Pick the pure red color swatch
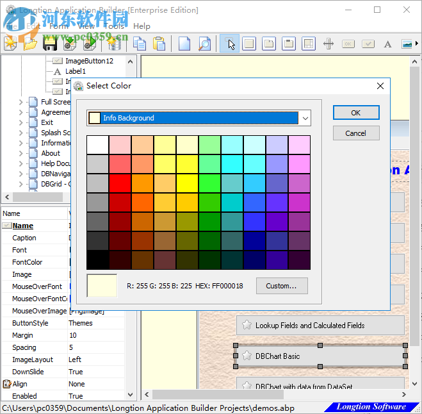The width and height of the screenshot is (422, 414). pyautogui.click(x=120, y=183)
